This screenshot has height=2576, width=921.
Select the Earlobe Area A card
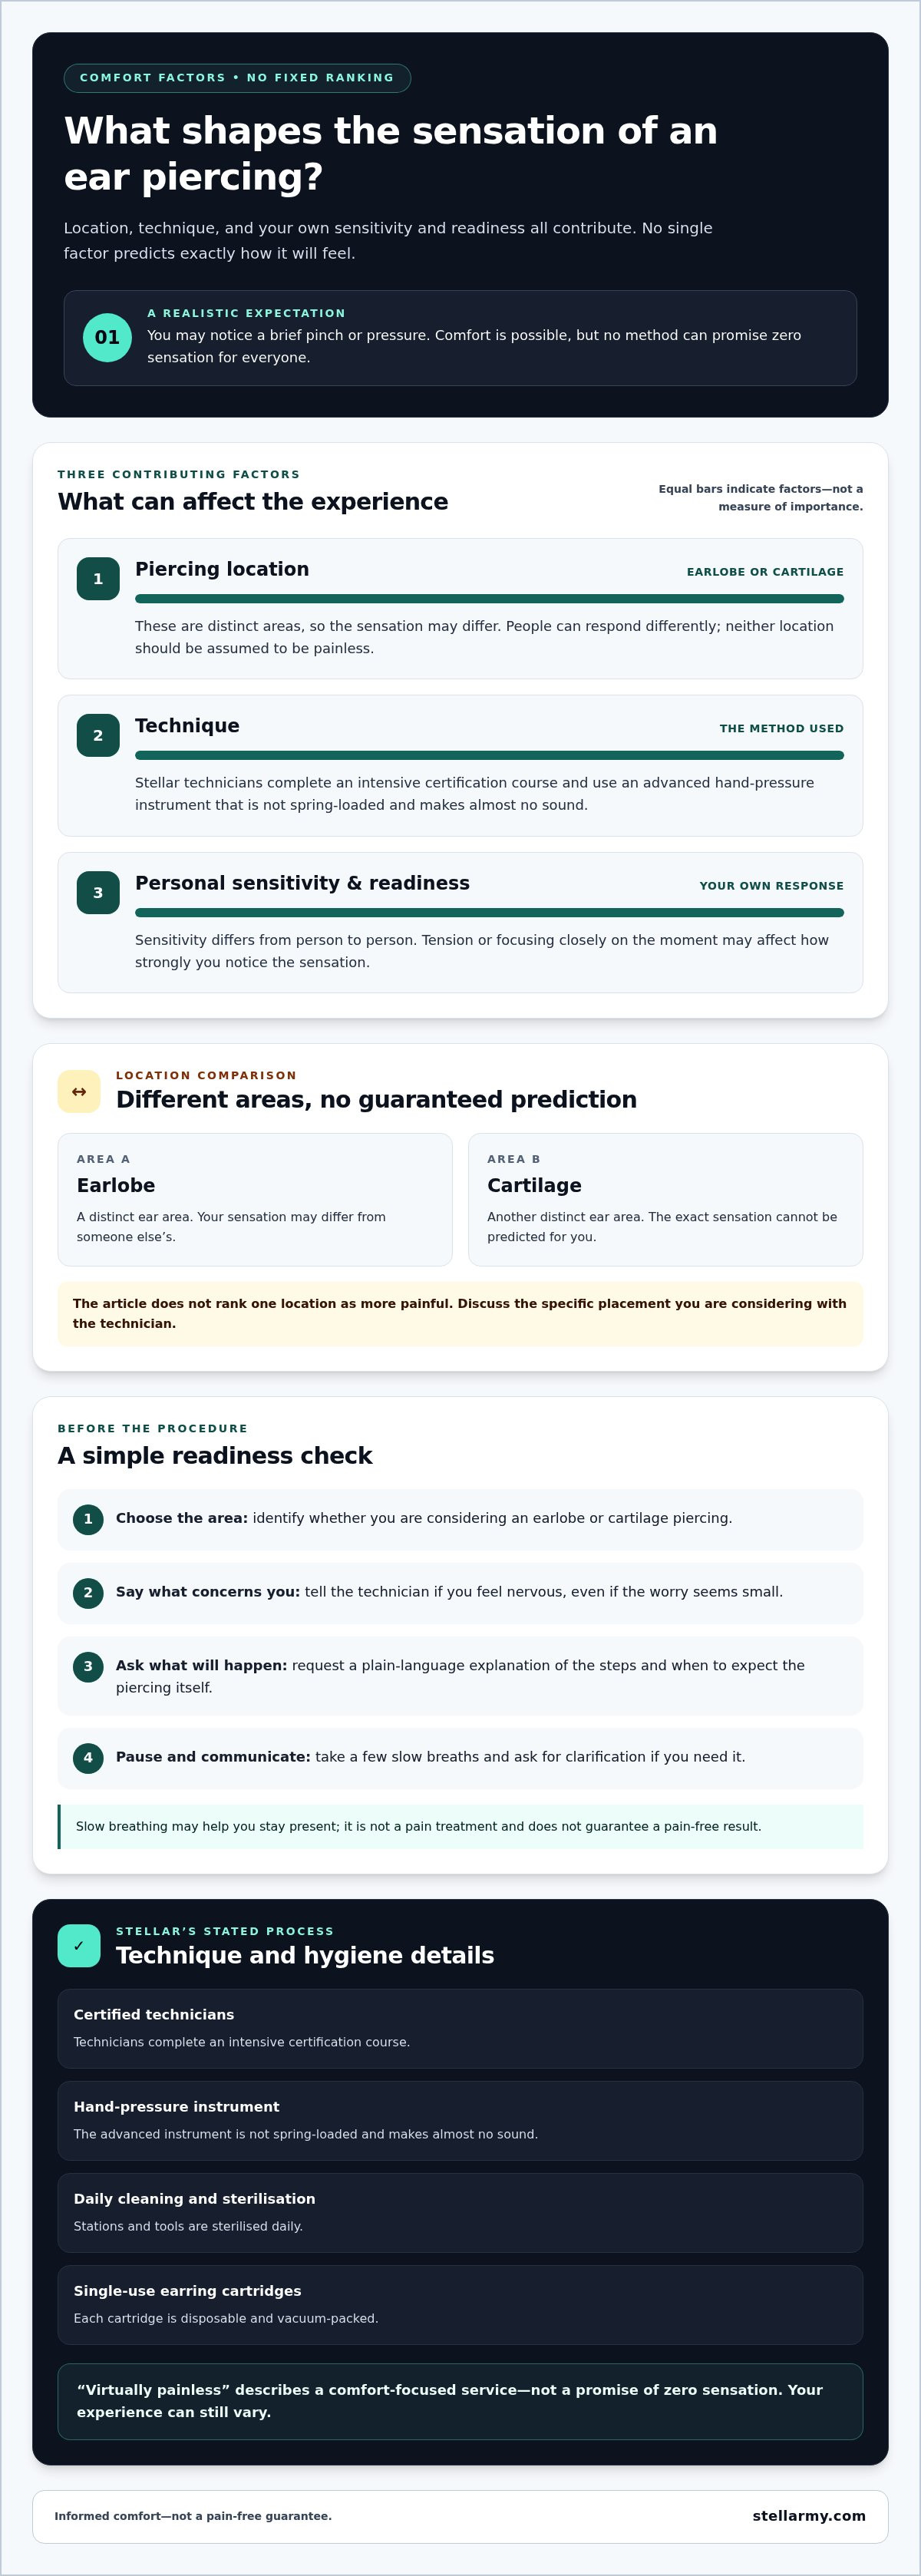tap(255, 1200)
